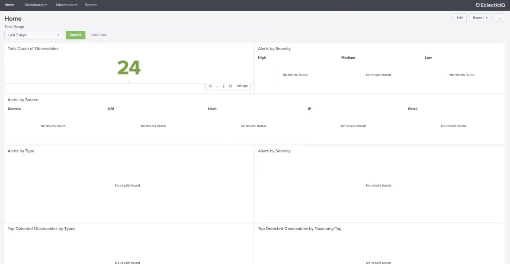Click the Top Detected Observables by Taxonomy/Tag title
Viewport: 510px width, 264px height.
click(x=299, y=229)
